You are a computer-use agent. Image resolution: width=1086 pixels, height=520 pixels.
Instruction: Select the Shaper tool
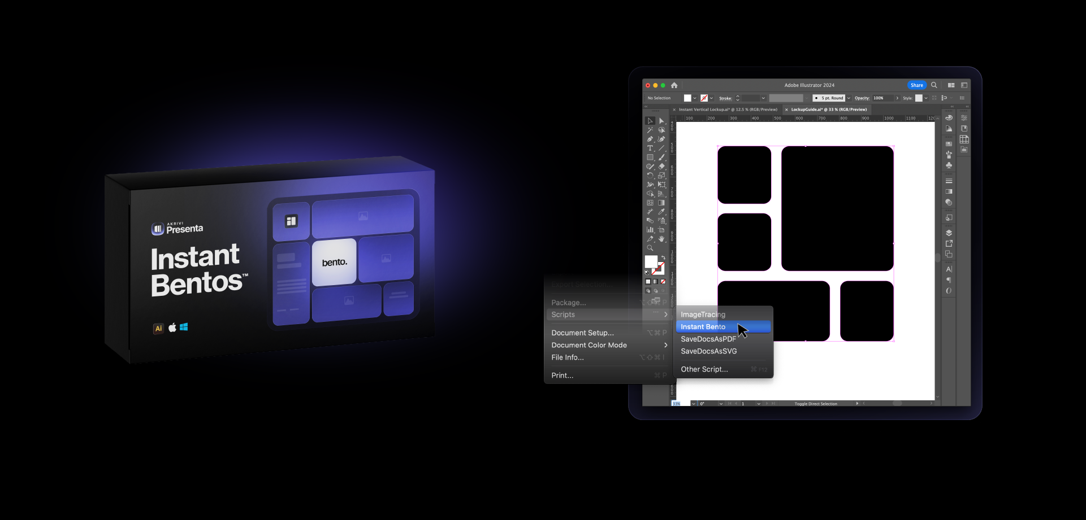(650, 167)
